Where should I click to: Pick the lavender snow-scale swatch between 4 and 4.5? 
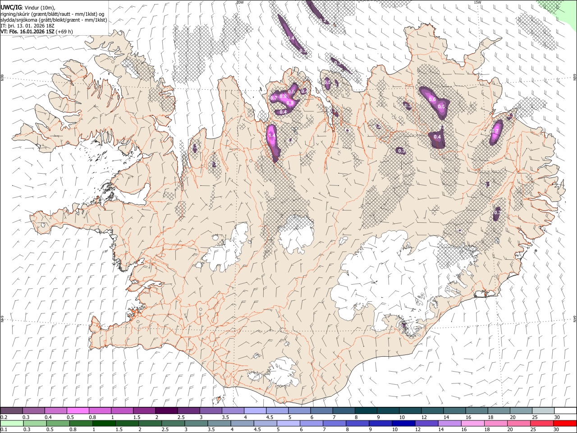[255, 410]
